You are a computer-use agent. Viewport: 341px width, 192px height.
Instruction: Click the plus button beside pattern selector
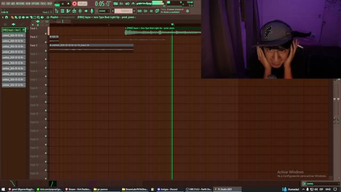click(134, 11)
